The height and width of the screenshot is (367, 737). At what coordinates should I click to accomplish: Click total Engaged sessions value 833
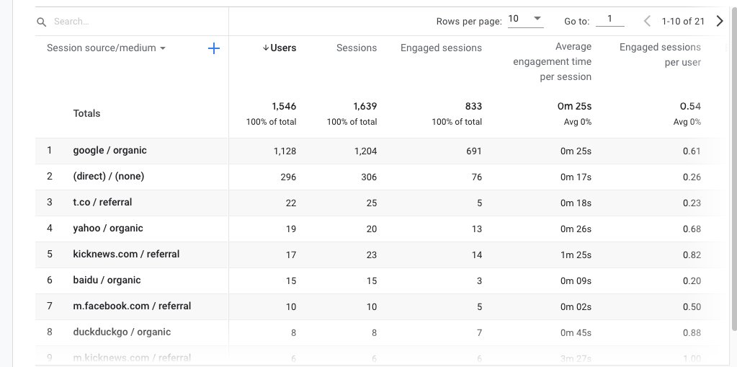tap(474, 106)
